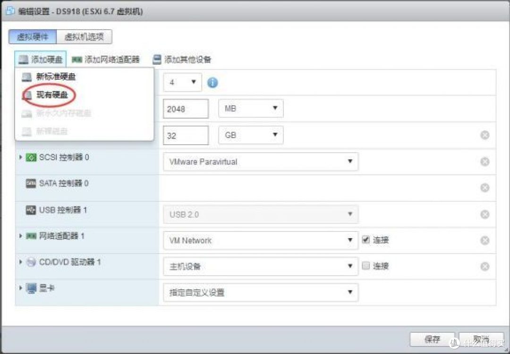Viewport: 510px width, 354px height.
Task: Open the 主机设备 dropdown
Action: pyautogui.click(x=261, y=266)
